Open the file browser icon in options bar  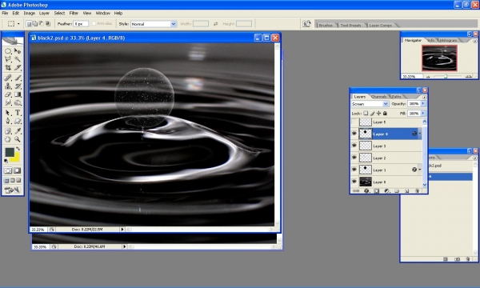pyautogui.click(x=306, y=23)
